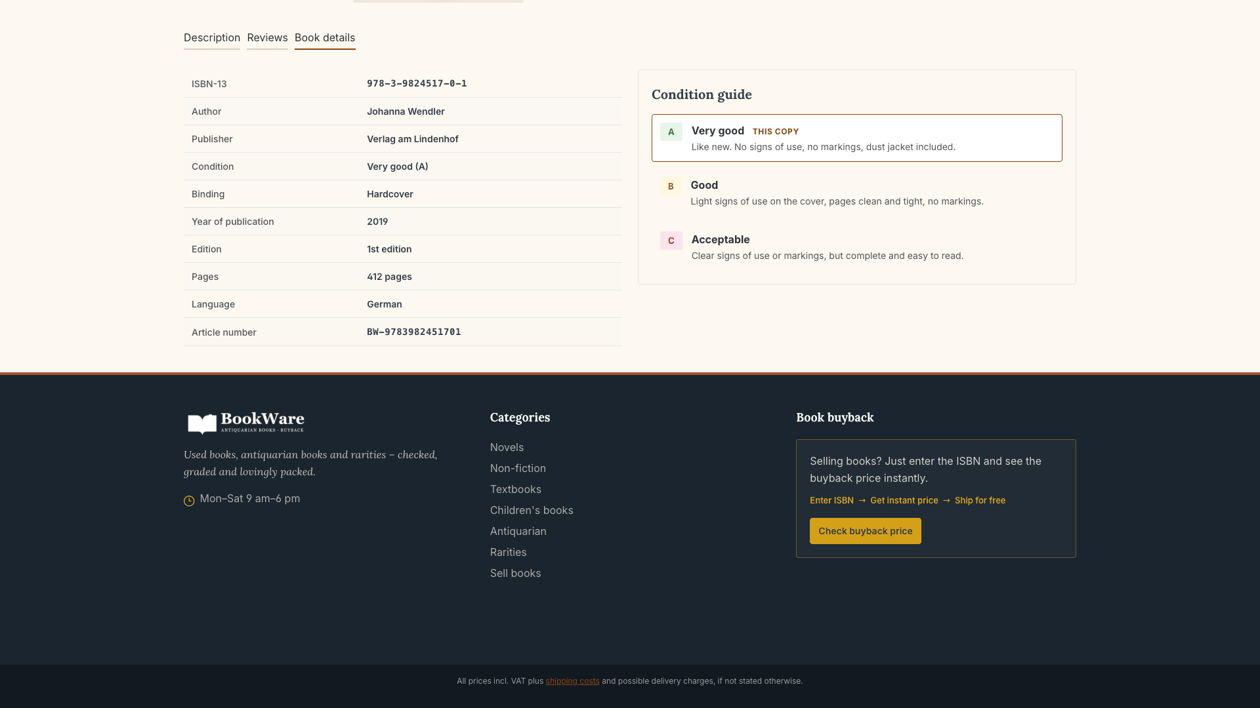Click the green A condition badge
The height and width of the screenshot is (708, 1260).
(671, 132)
